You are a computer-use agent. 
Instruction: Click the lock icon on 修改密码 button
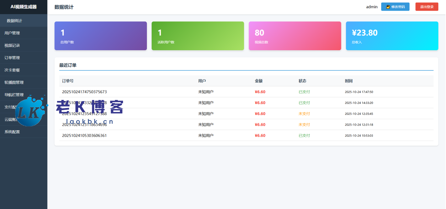388,7
